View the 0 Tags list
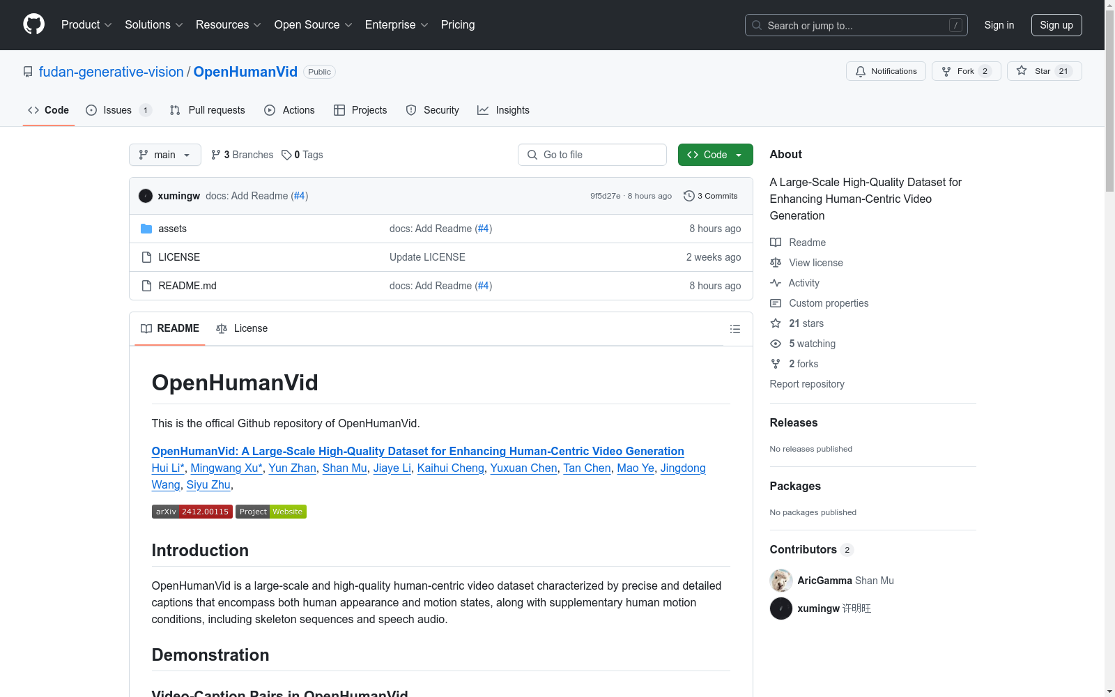 tap(302, 155)
